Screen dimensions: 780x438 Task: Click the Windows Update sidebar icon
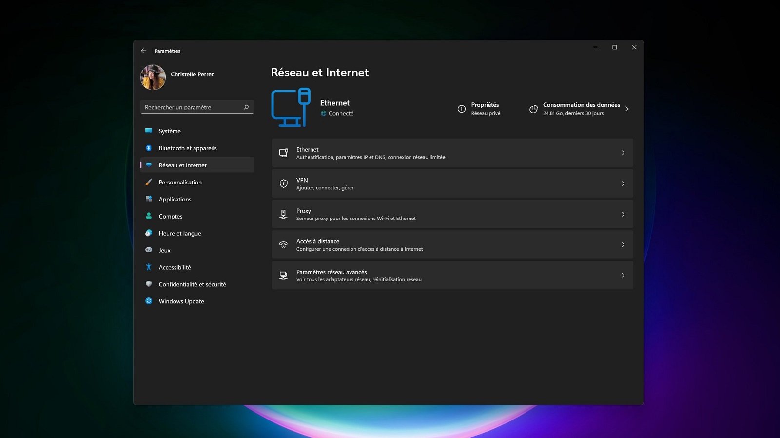pos(149,301)
